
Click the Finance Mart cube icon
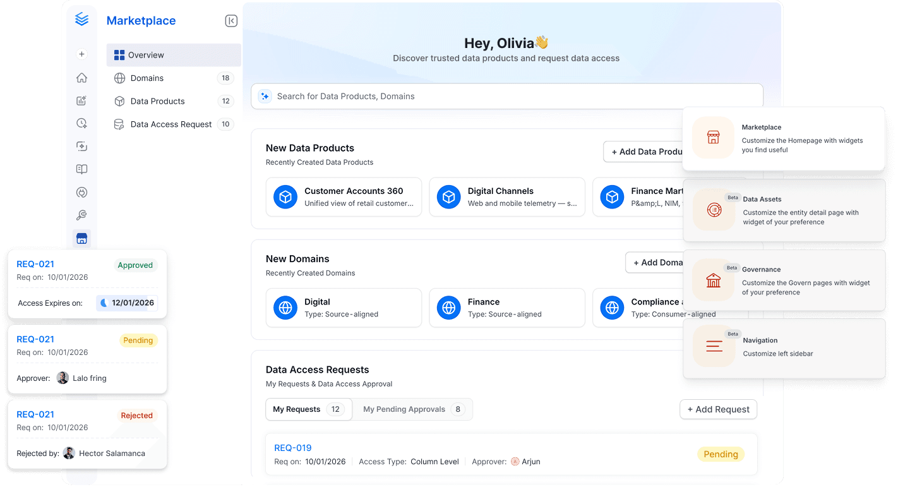612,197
